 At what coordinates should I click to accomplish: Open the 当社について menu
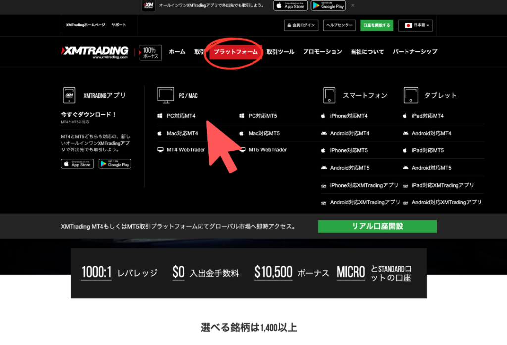[367, 52]
